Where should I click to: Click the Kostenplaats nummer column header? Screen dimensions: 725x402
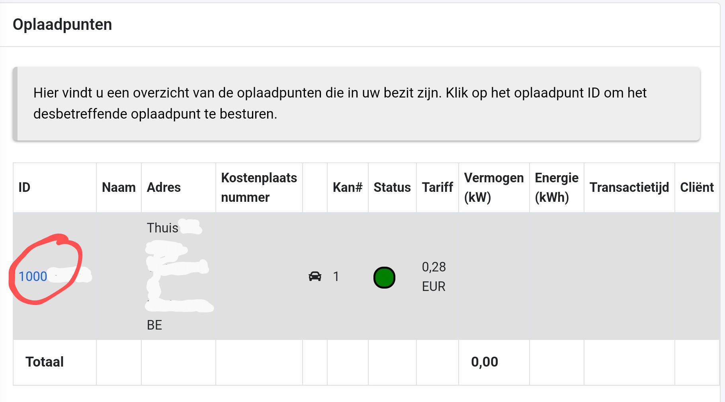[259, 187]
